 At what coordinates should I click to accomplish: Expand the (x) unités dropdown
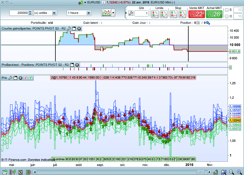click(x=54, y=13)
